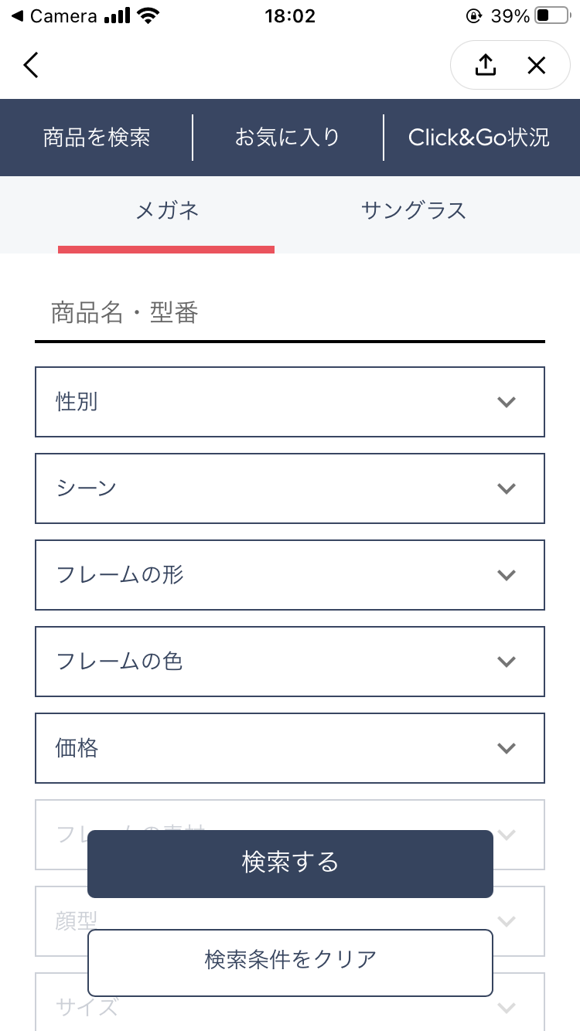This screenshot has height=1031, width=580.
Task: Open the Click&Go状況 menu tab
Action: point(479,138)
